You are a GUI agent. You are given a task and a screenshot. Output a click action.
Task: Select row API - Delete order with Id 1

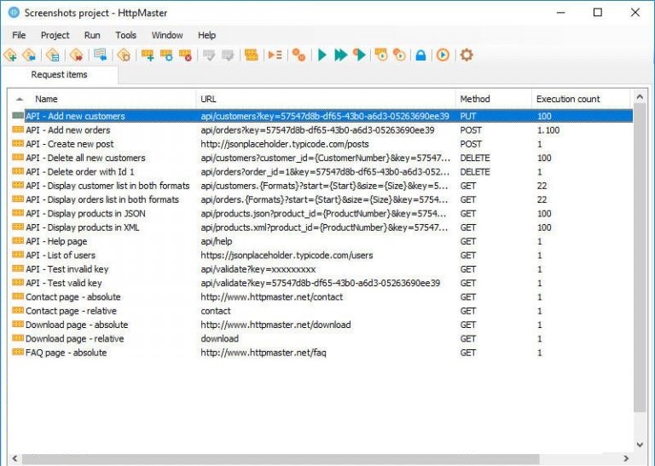(x=322, y=171)
